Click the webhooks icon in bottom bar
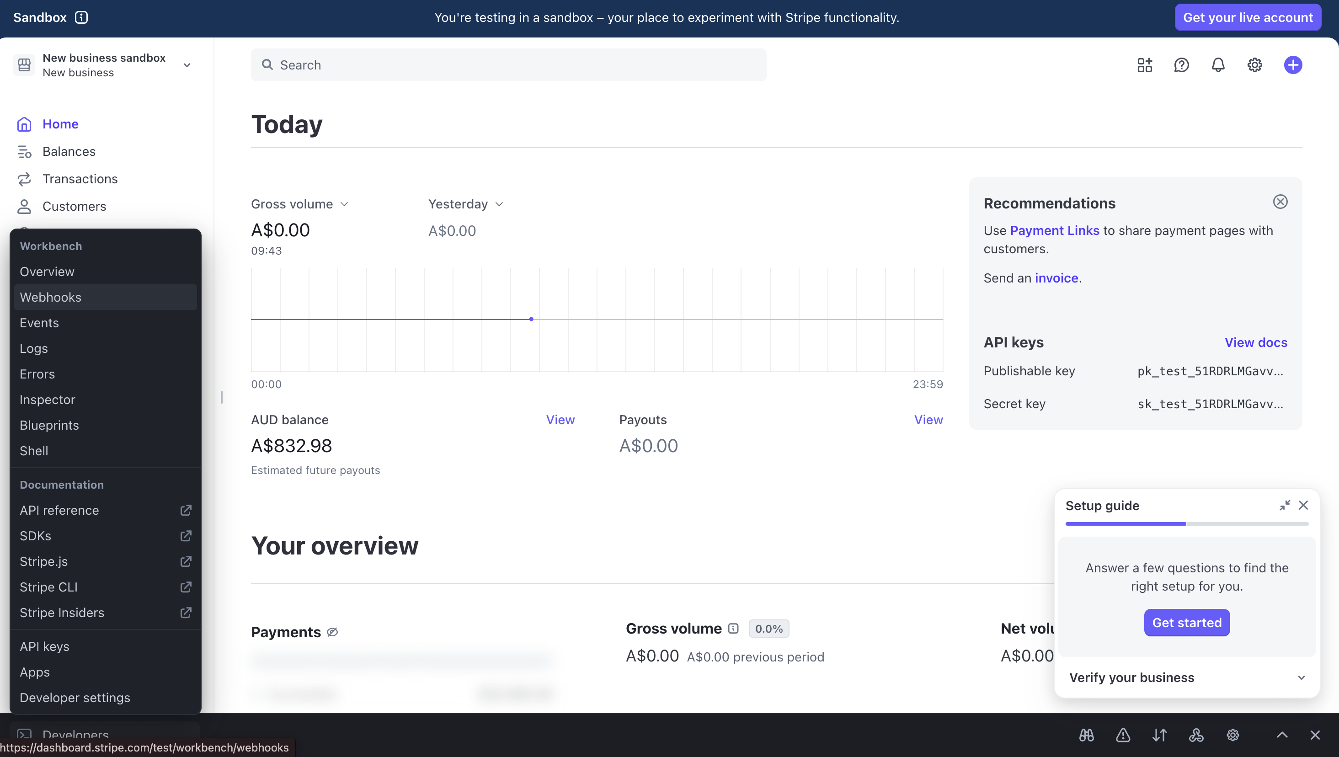1339x757 pixels. pyautogui.click(x=1196, y=735)
